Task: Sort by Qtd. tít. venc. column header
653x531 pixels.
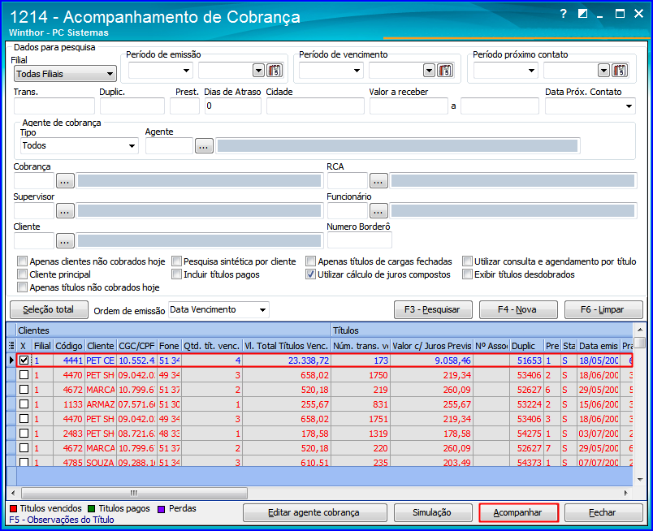Action: 212,346
